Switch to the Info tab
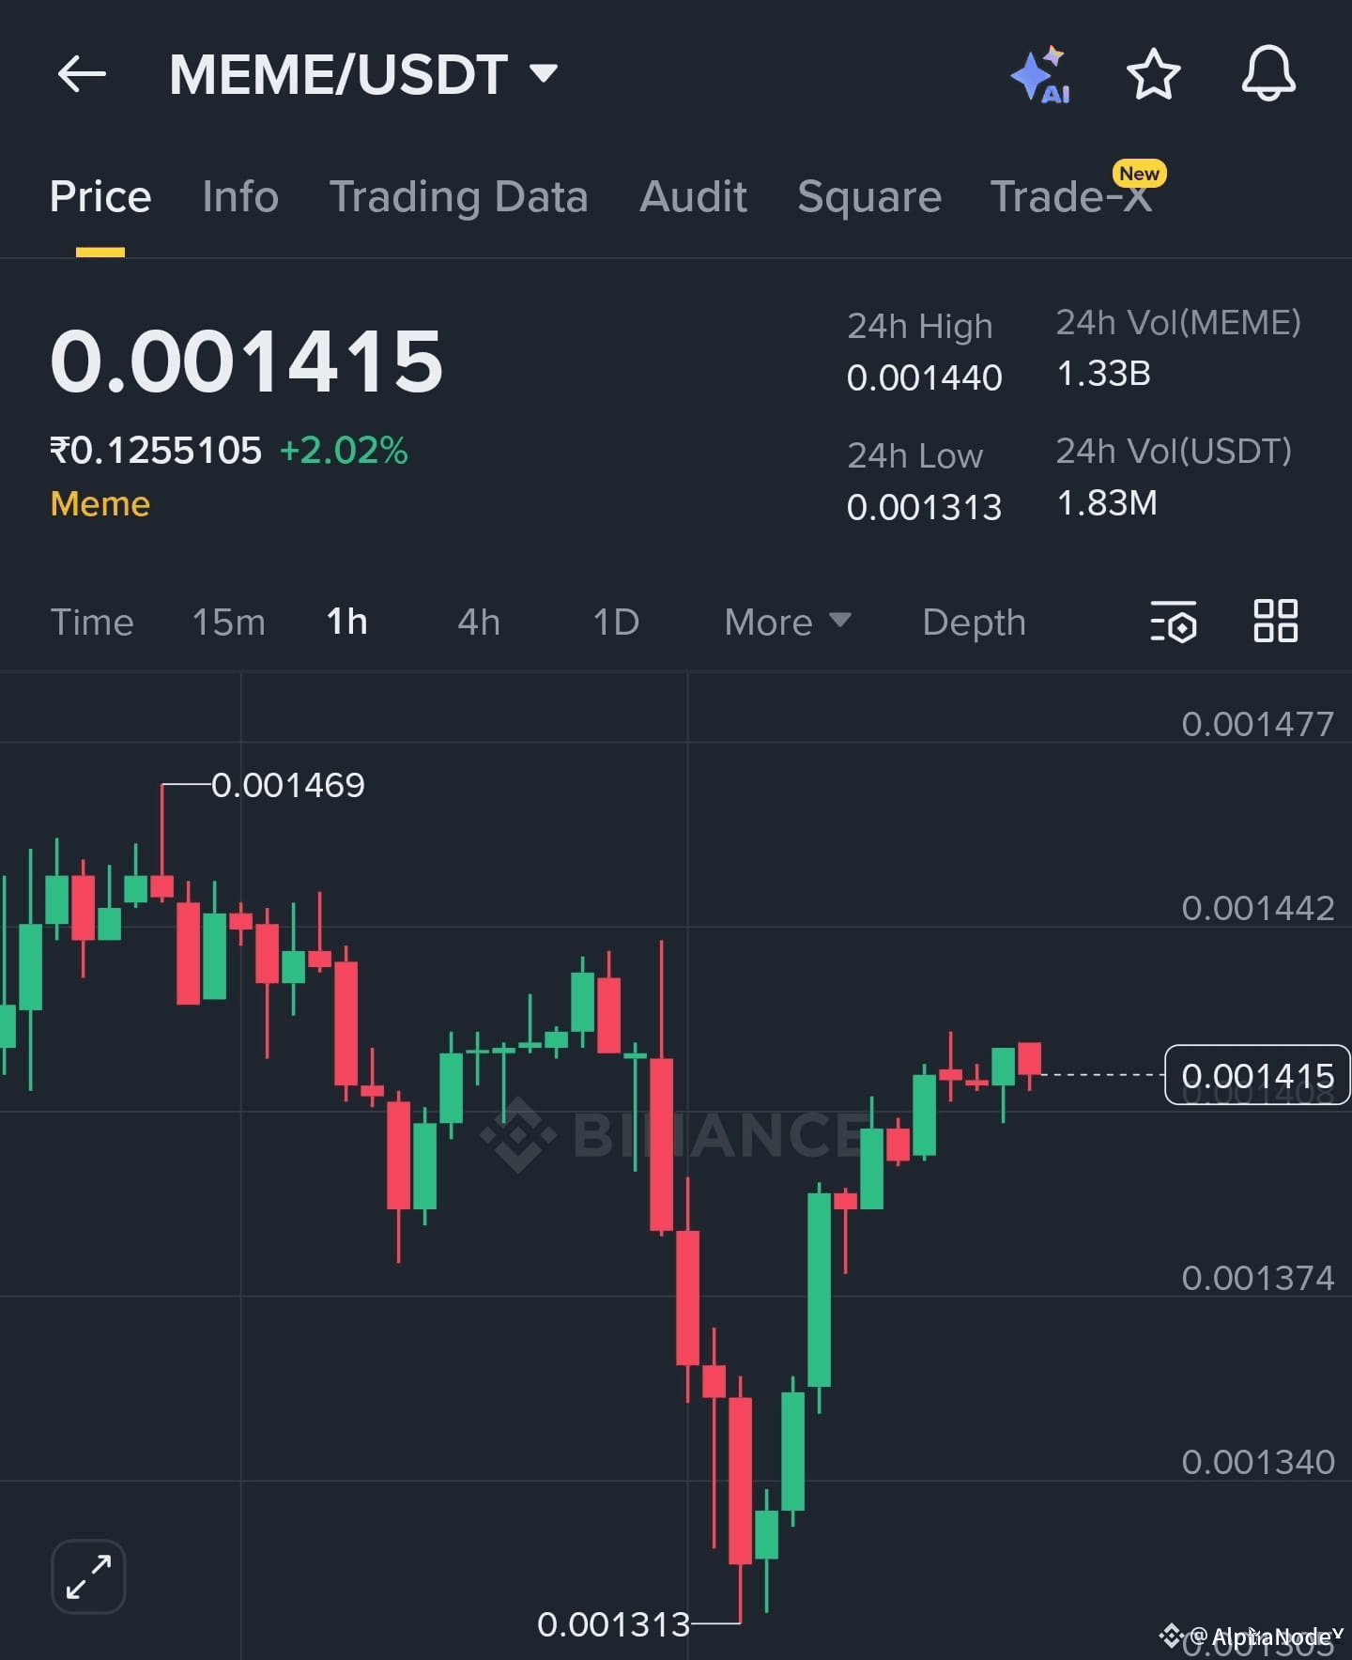Screen dimensions: 1352x1660 [x=240, y=197]
